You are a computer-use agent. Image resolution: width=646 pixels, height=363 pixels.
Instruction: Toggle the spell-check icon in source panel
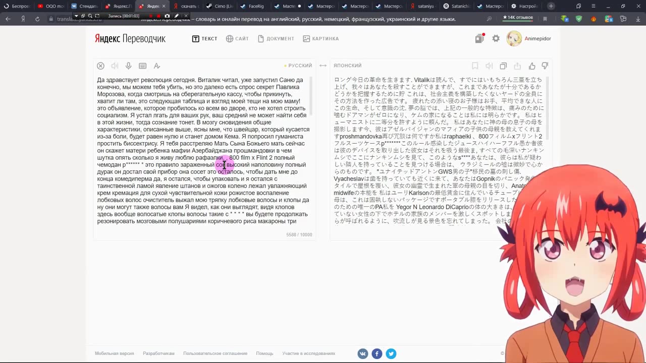tap(157, 66)
